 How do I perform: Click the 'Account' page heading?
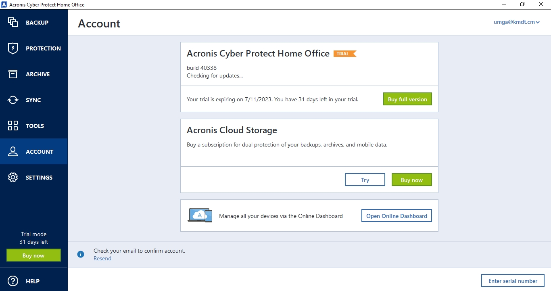tap(99, 23)
